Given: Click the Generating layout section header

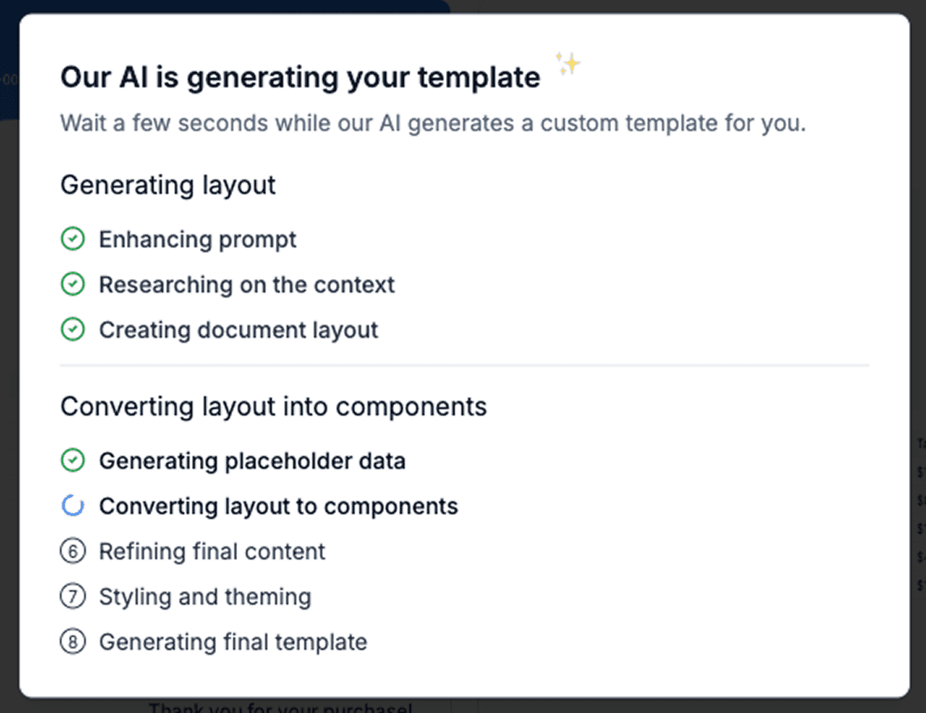Looking at the screenshot, I should [x=168, y=185].
